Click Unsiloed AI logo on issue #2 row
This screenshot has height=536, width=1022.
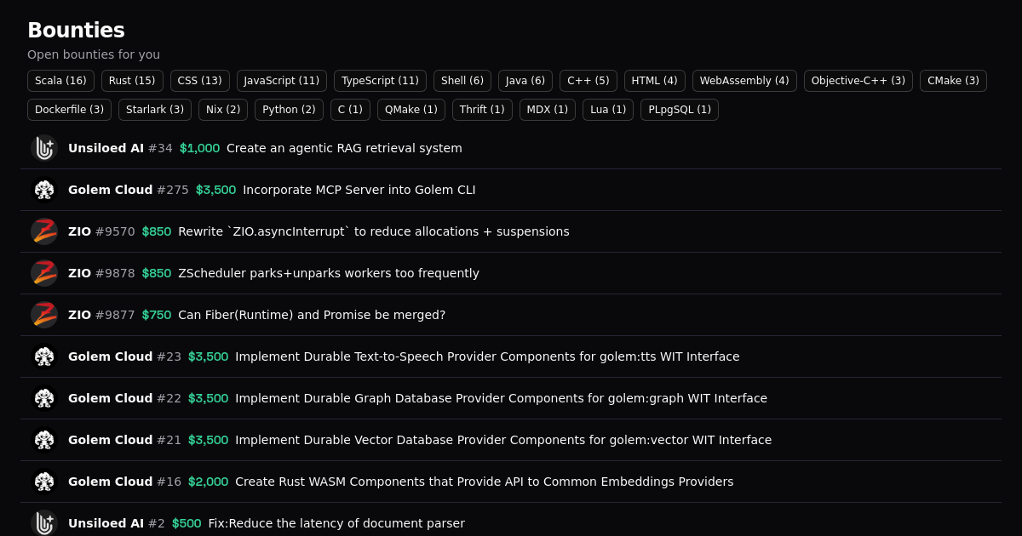click(44, 523)
